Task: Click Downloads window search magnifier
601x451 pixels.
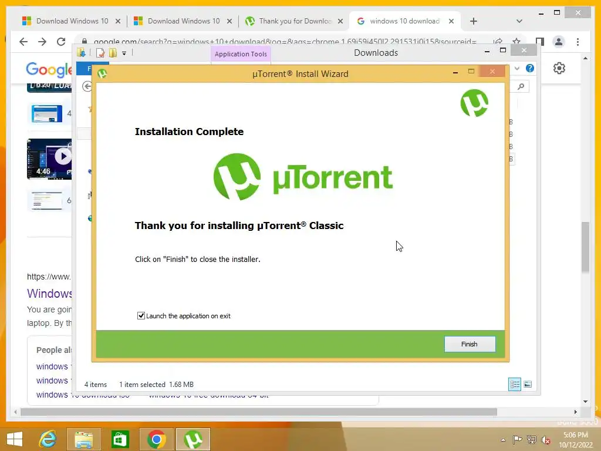Action: point(521,86)
